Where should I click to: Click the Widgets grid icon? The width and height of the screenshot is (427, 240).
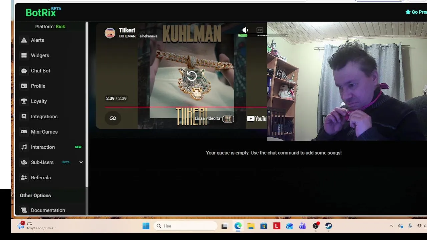24,55
